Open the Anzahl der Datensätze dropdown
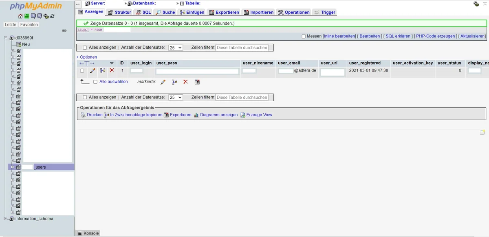489x237 pixels. pos(175,47)
